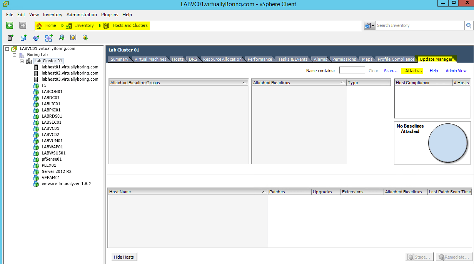This screenshot has height=264, width=474.
Task: Click the Home breadcrumb text
Action: point(51,25)
